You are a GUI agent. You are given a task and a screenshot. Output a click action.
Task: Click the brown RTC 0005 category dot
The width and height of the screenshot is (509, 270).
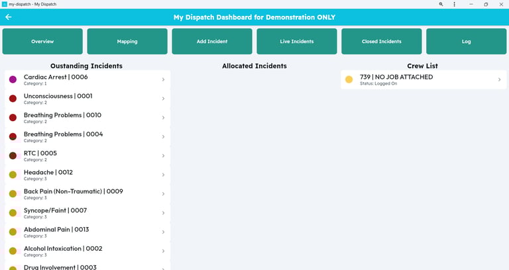click(x=13, y=156)
